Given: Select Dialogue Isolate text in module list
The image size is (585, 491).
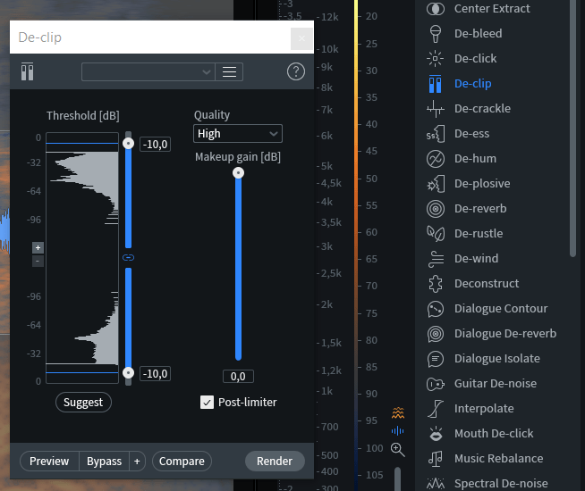Looking at the screenshot, I should [x=497, y=359].
